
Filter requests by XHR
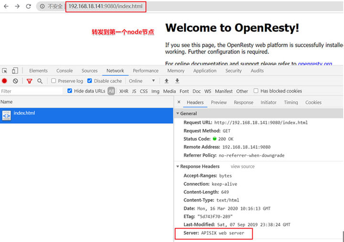point(124,91)
